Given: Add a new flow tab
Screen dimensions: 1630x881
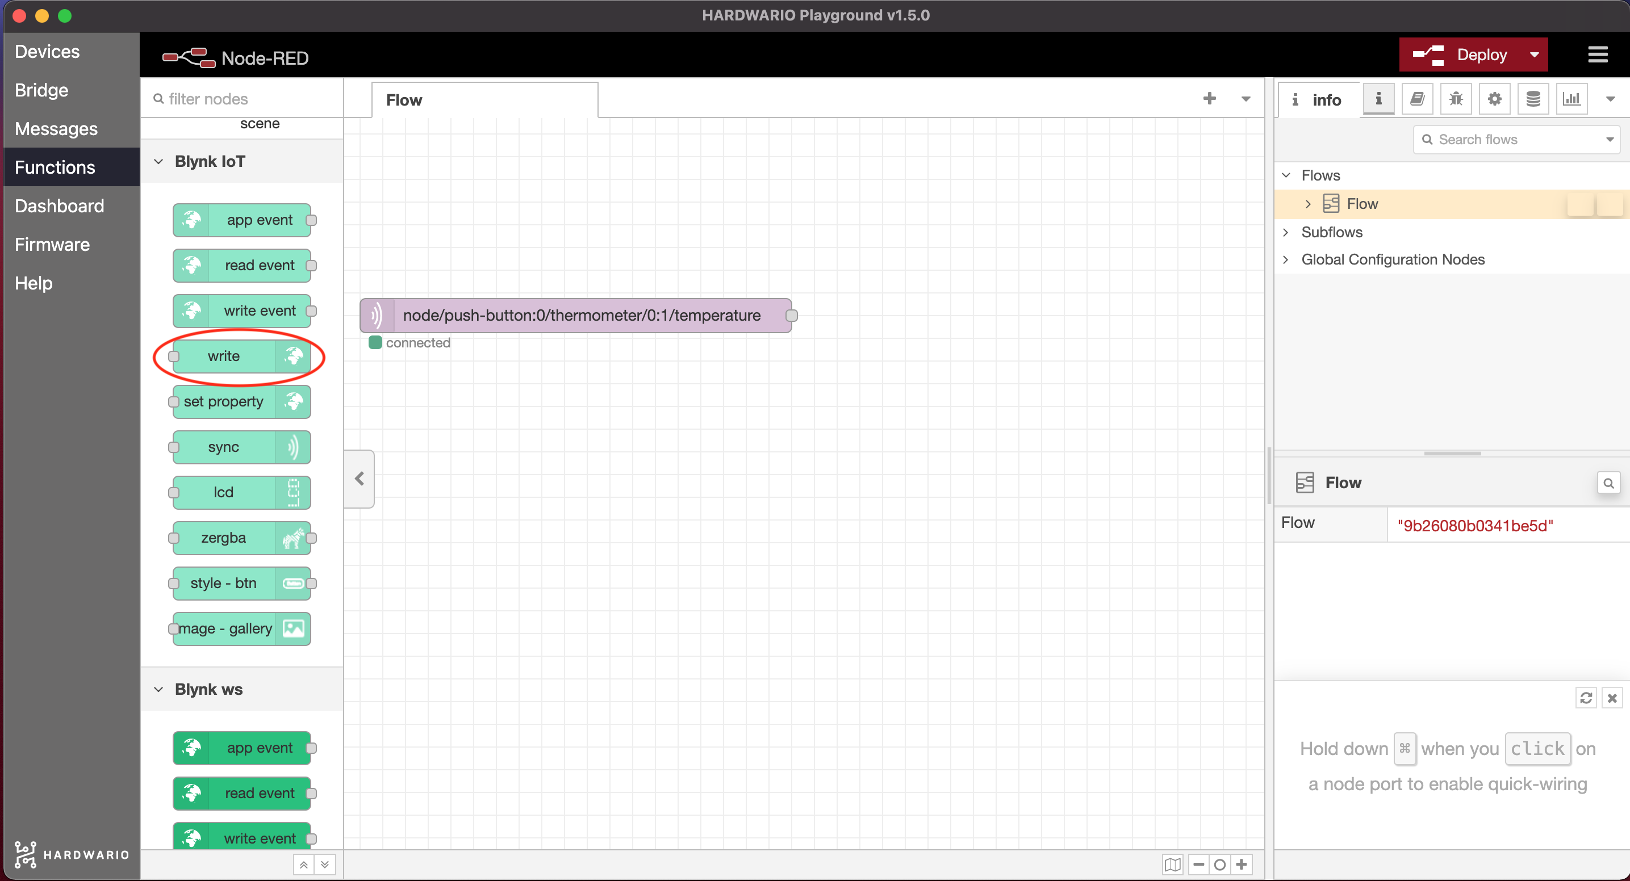Looking at the screenshot, I should (1209, 98).
